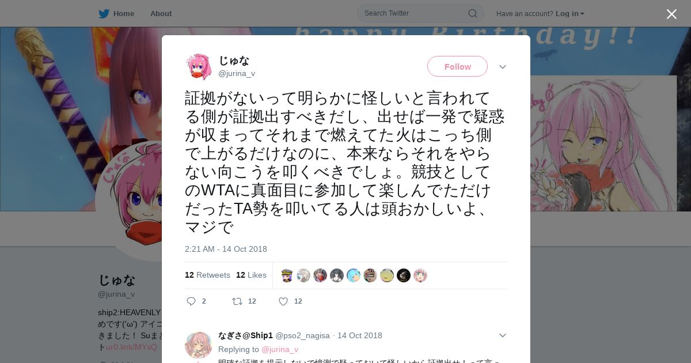This screenshot has height=363, width=691.
Task: Click the black circular liker avatar
Action: click(x=404, y=275)
